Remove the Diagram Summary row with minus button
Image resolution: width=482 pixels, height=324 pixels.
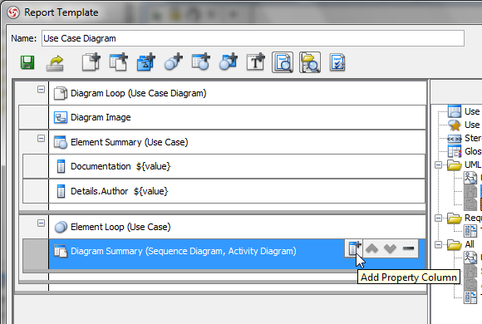tap(408, 248)
